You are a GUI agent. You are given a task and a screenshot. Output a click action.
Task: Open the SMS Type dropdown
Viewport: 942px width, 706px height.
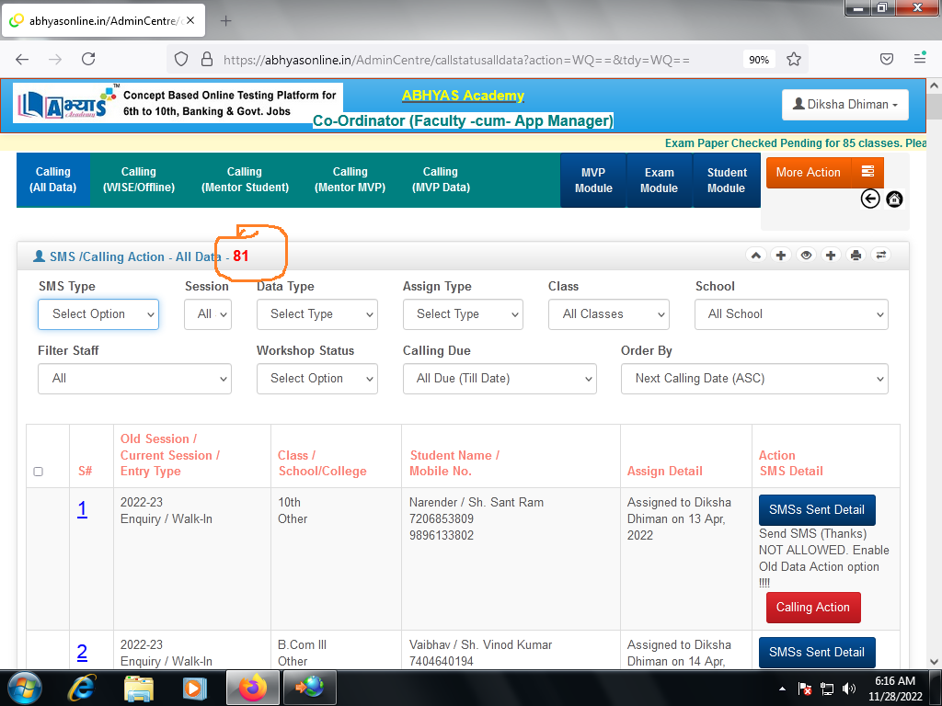(98, 314)
